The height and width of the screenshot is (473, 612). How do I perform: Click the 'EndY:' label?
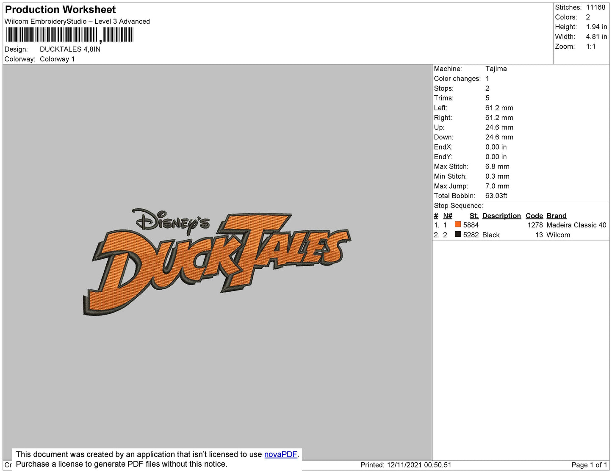[443, 157]
